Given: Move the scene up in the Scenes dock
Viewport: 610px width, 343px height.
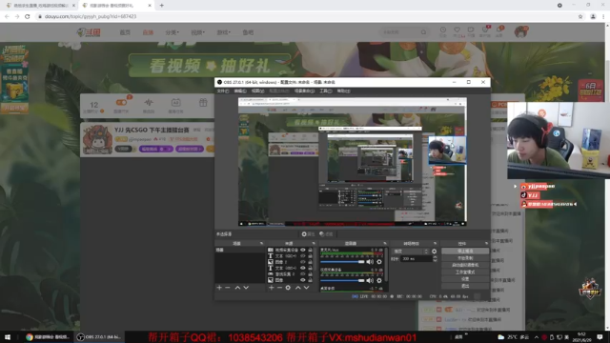Looking at the screenshot, I should (x=237, y=288).
